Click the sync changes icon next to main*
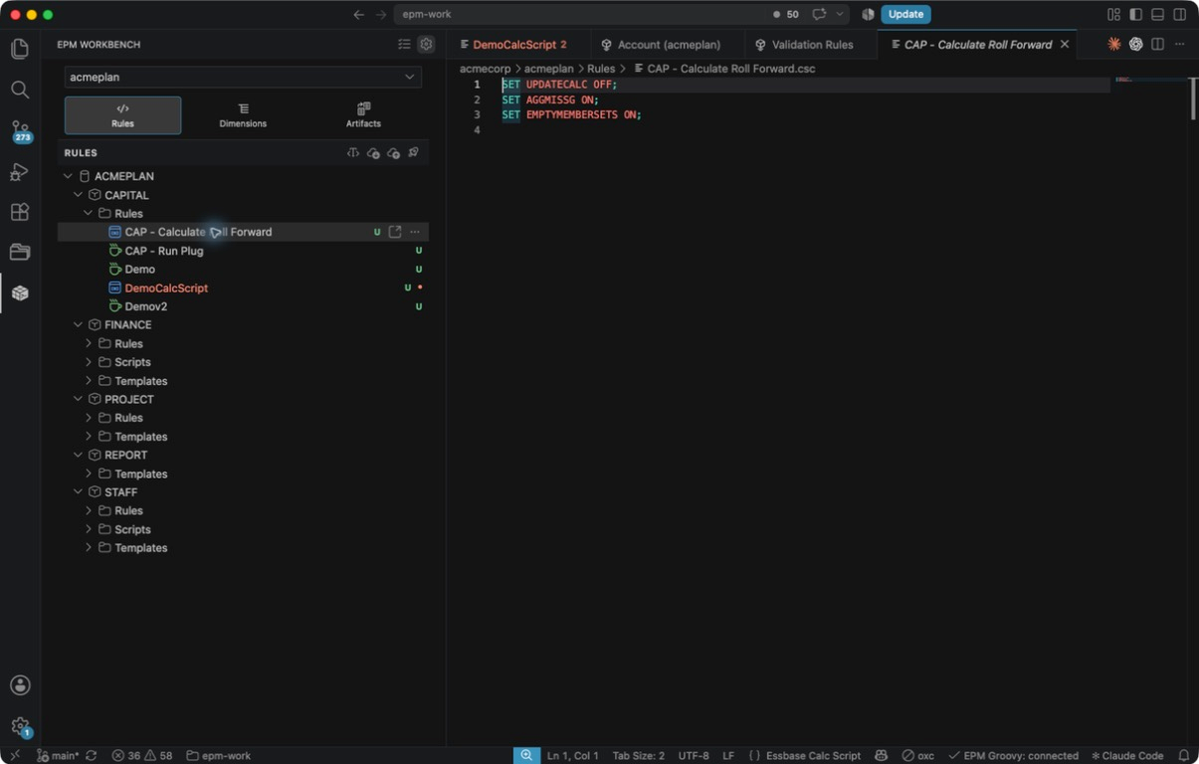Viewport: 1199px width, 764px height. click(92, 756)
